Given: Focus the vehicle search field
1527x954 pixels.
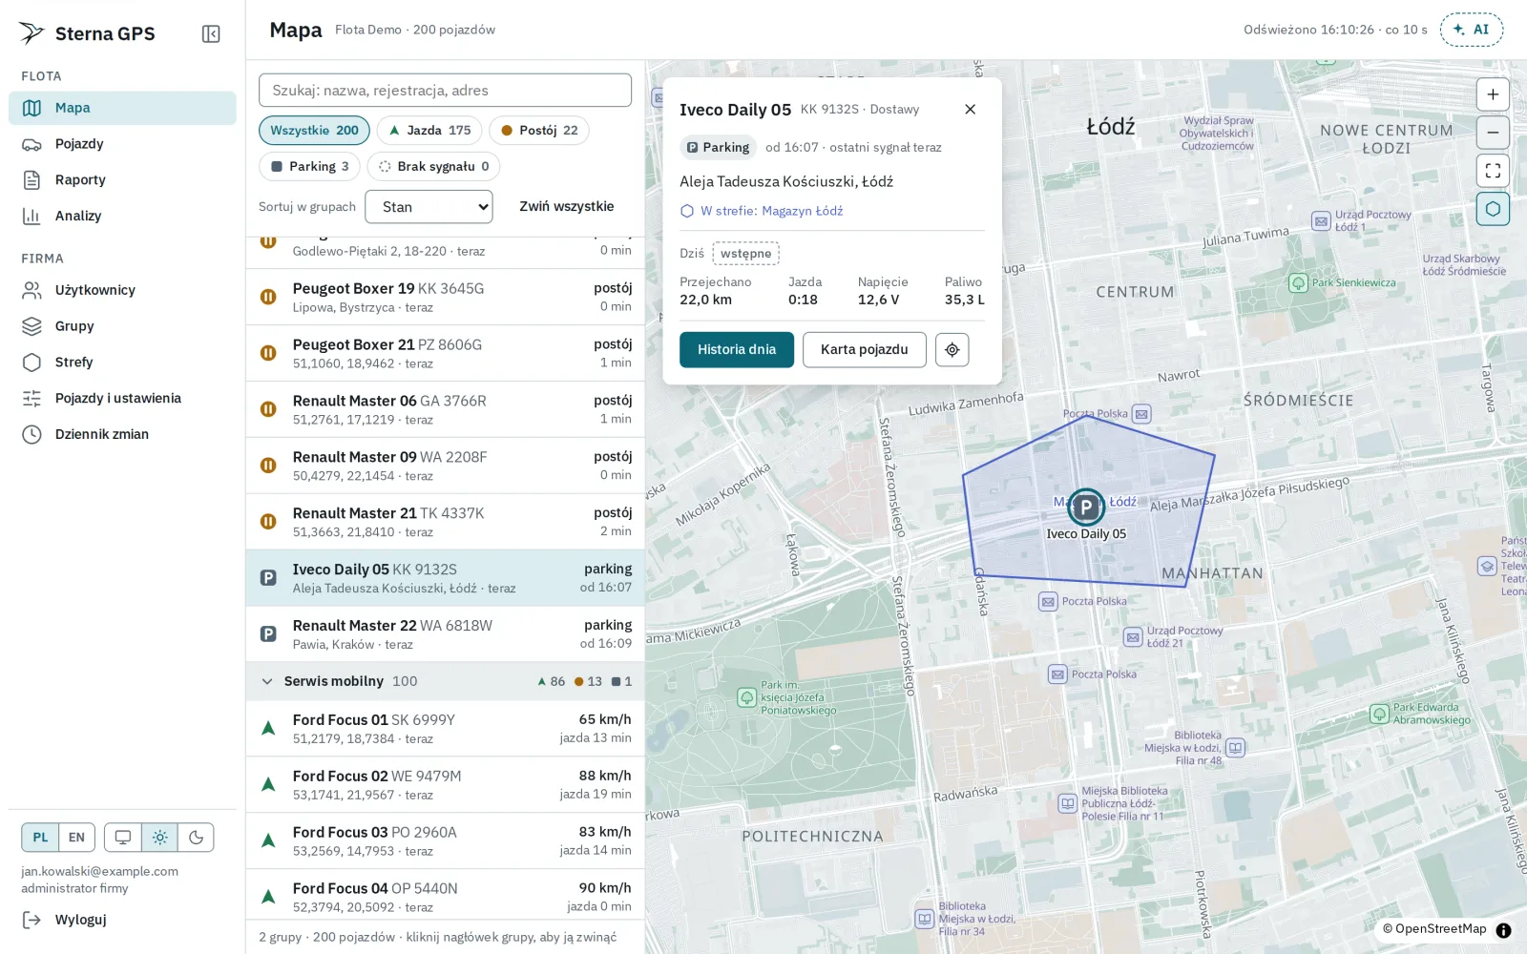Looking at the screenshot, I should 445,91.
